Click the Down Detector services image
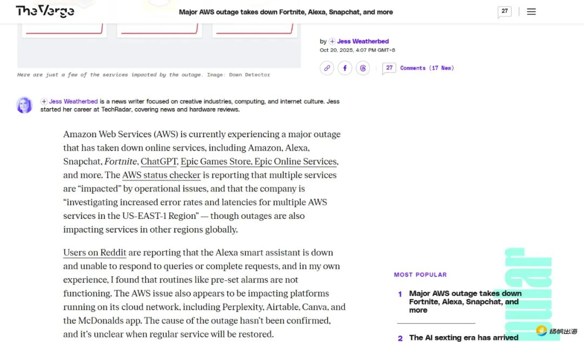584x342 pixels. pos(159,45)
